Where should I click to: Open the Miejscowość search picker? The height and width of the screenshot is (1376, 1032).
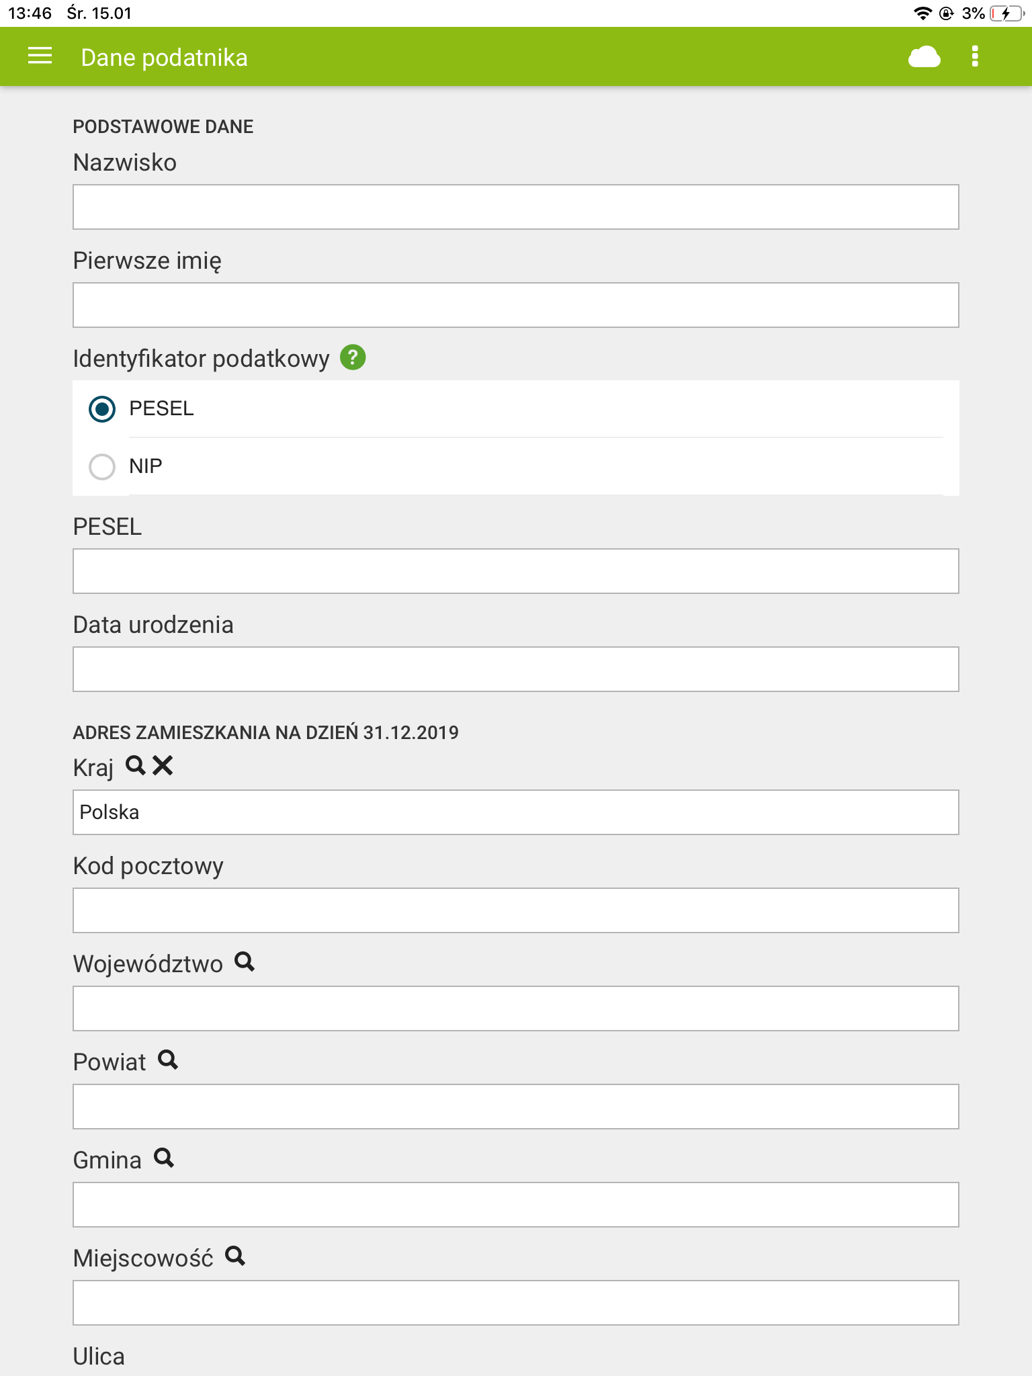pyautogui.click(x=235, y=1256)
